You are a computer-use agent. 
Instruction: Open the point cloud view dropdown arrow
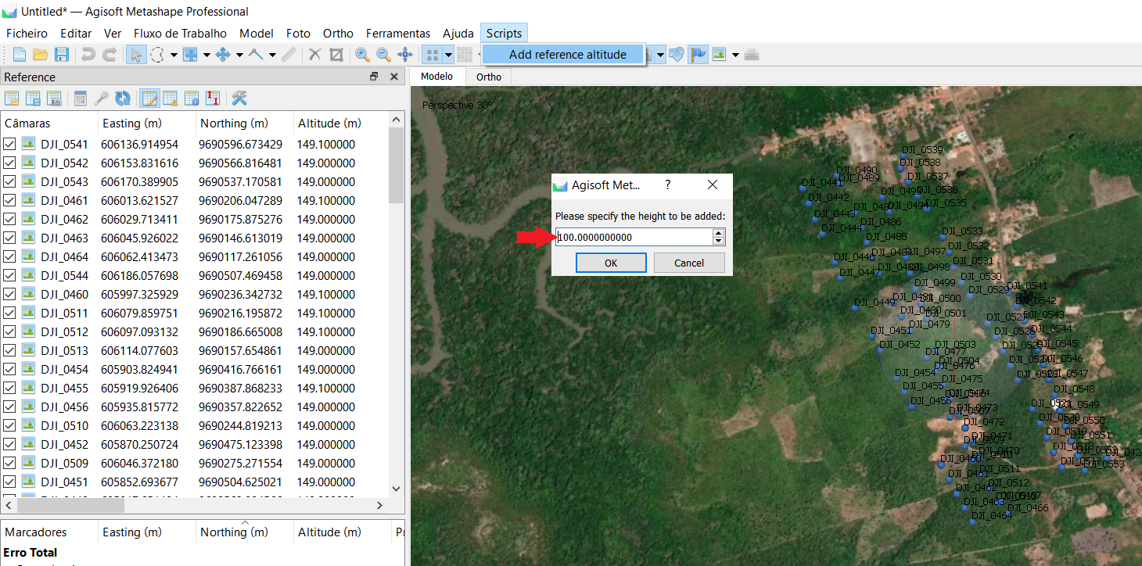pyautogui.click(x=448, y=55)
